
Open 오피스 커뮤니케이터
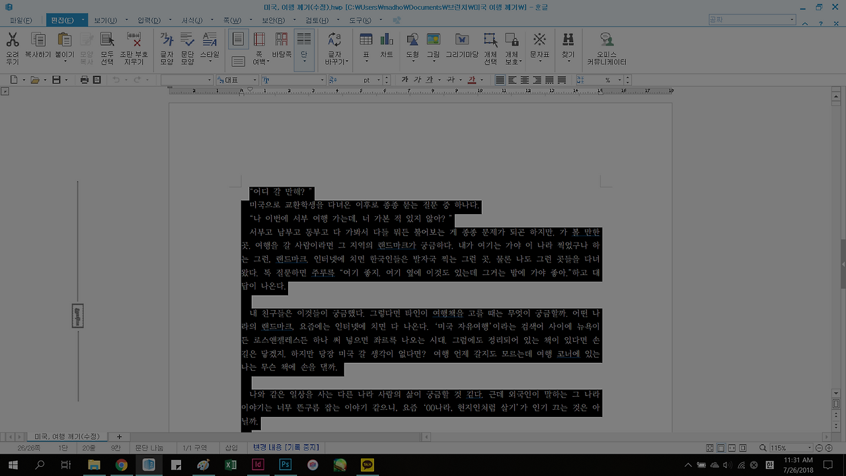pos(606,40)
